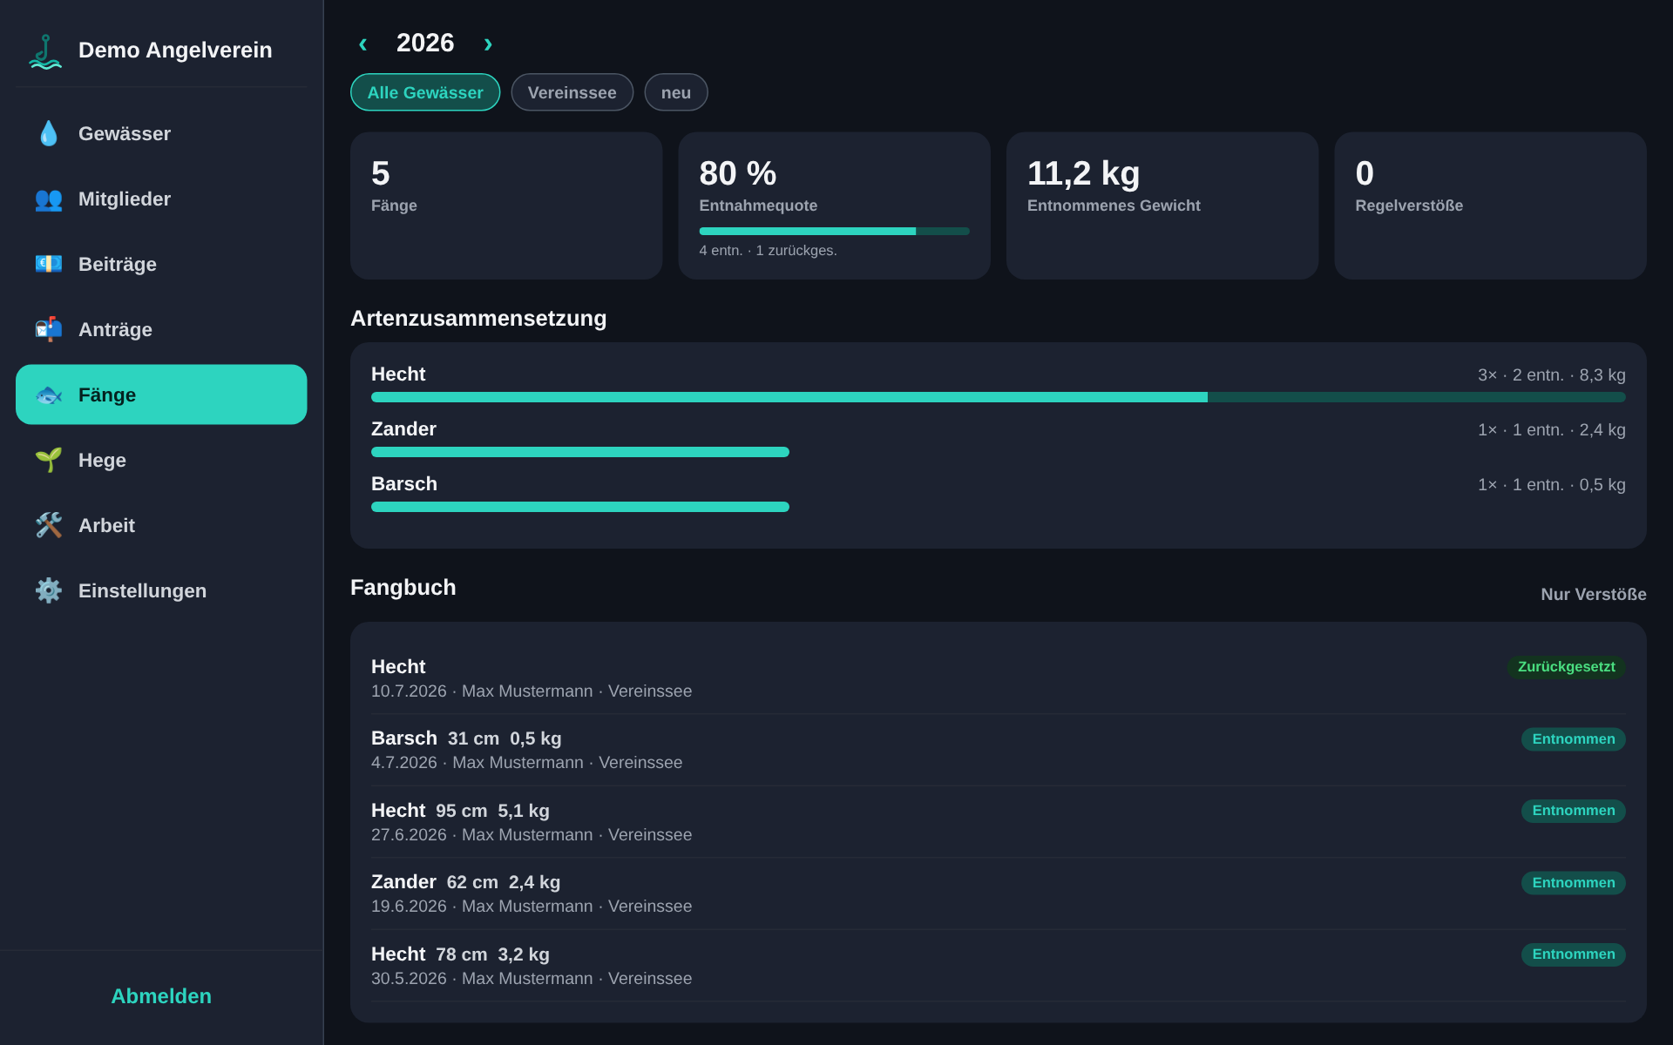Click Entnommen badge on Hecht 78 cm entry
The image size is (1673, 1045).
[x=1573, y=954]
